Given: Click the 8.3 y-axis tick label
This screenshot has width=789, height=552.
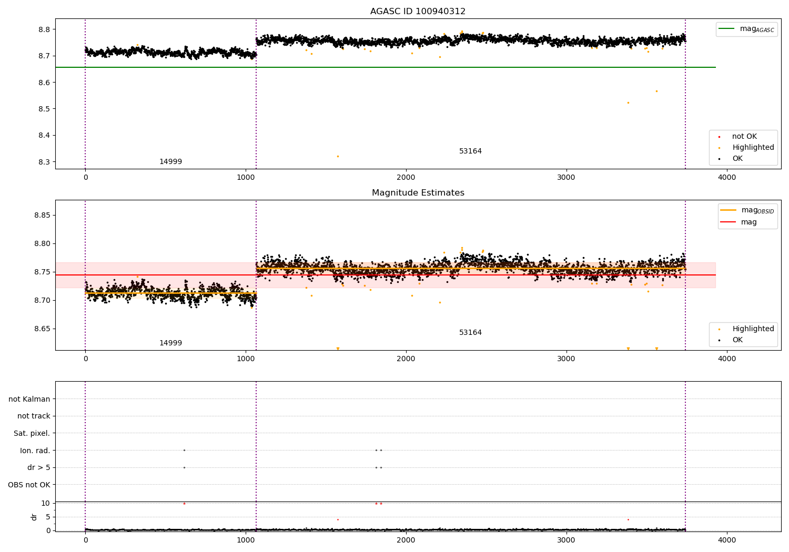Looking at the screenshot, I should tap(44, 162).
